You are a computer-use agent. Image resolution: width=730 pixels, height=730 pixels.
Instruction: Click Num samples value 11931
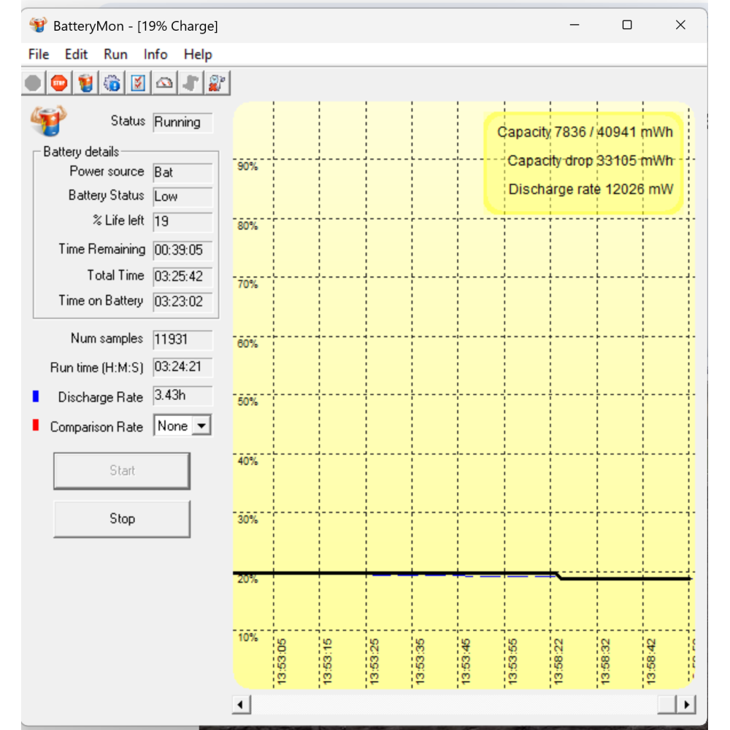click(x=182, y=339)
